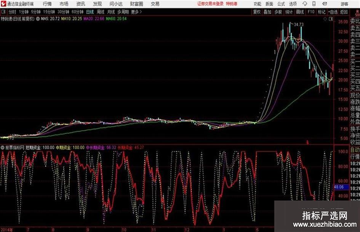Click the 返回 back button
Image resolution: width=360 pixels, height=232 pixels.
344,12
